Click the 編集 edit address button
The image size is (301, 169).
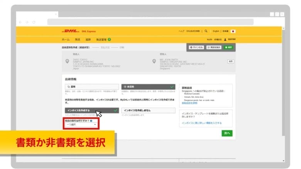(x=230, y=61)
